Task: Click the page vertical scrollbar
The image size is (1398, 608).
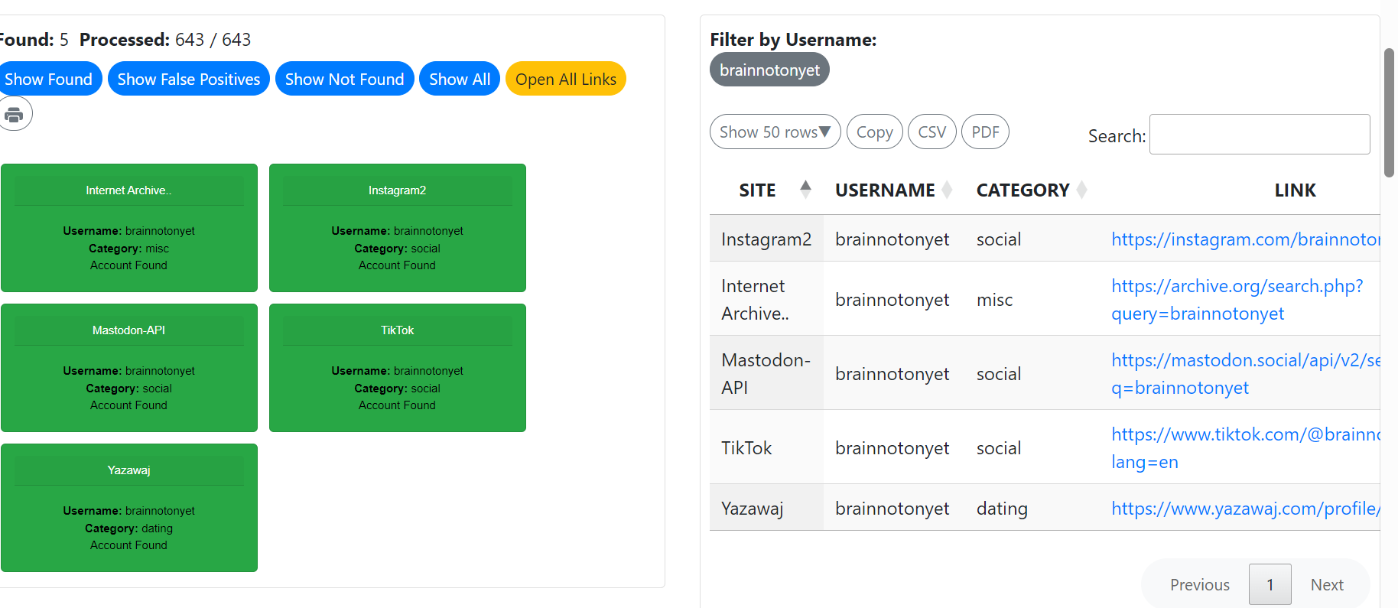Action: (1389, 113)
